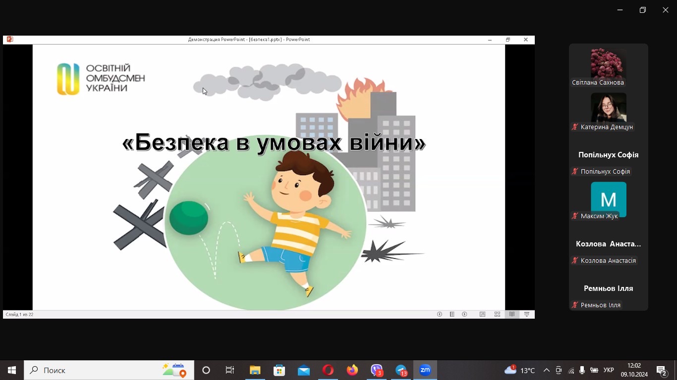
Task: Open taskbar clock and calendar flyout
Action: [x=634, y=370]
